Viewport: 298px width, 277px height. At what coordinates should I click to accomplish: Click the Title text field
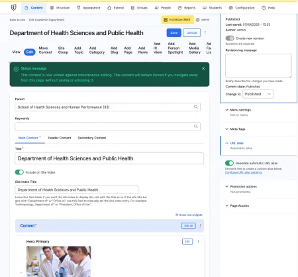(x=109, y=158)
